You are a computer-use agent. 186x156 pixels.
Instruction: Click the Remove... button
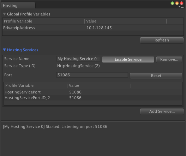click(x=169, y=59)
